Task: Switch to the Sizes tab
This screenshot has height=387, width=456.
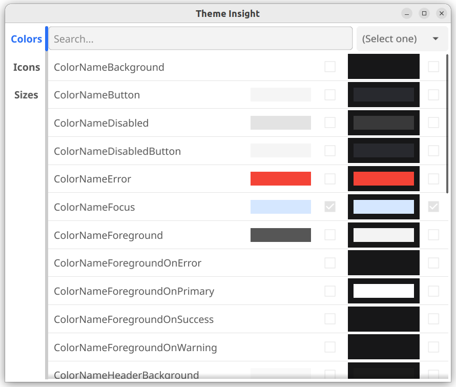Action: click(x=27, y=95)
